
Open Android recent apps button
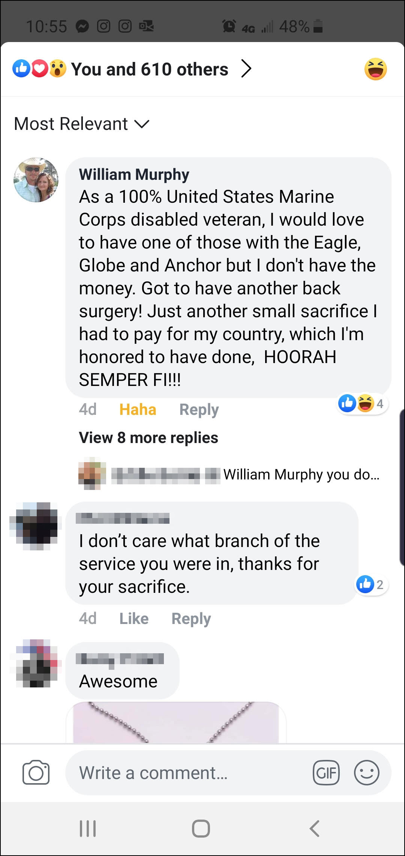pos(88,828)
